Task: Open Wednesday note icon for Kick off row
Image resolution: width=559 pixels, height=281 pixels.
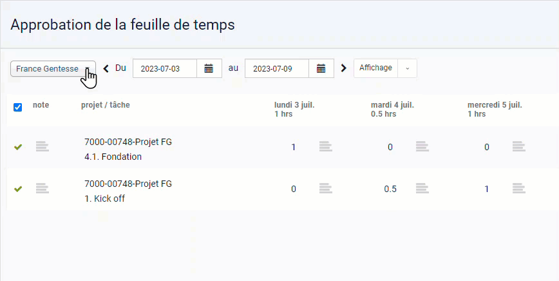Action: (x=518, y=188)
